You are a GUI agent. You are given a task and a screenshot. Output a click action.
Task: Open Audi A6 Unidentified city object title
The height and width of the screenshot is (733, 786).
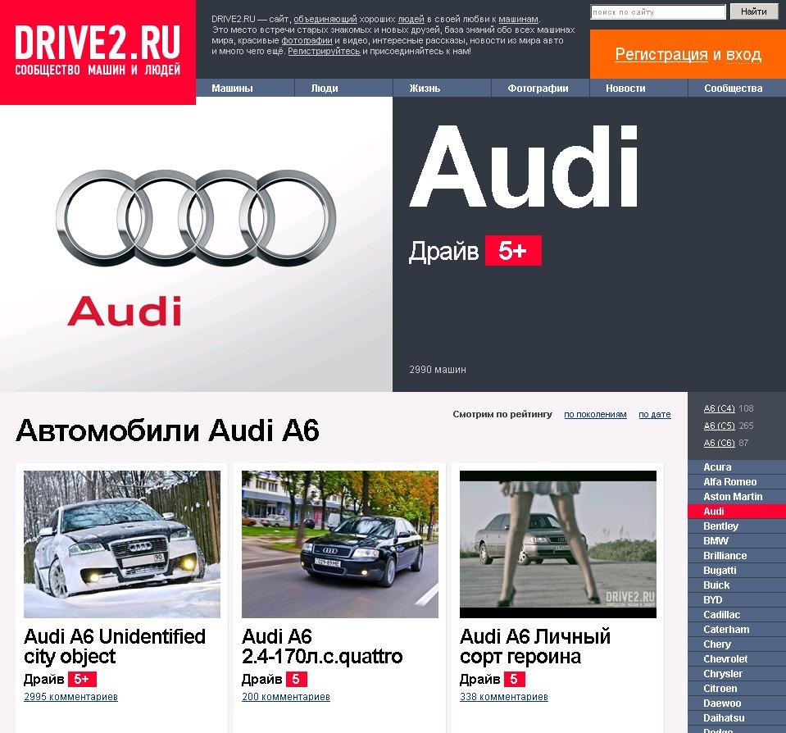(115, 646)
